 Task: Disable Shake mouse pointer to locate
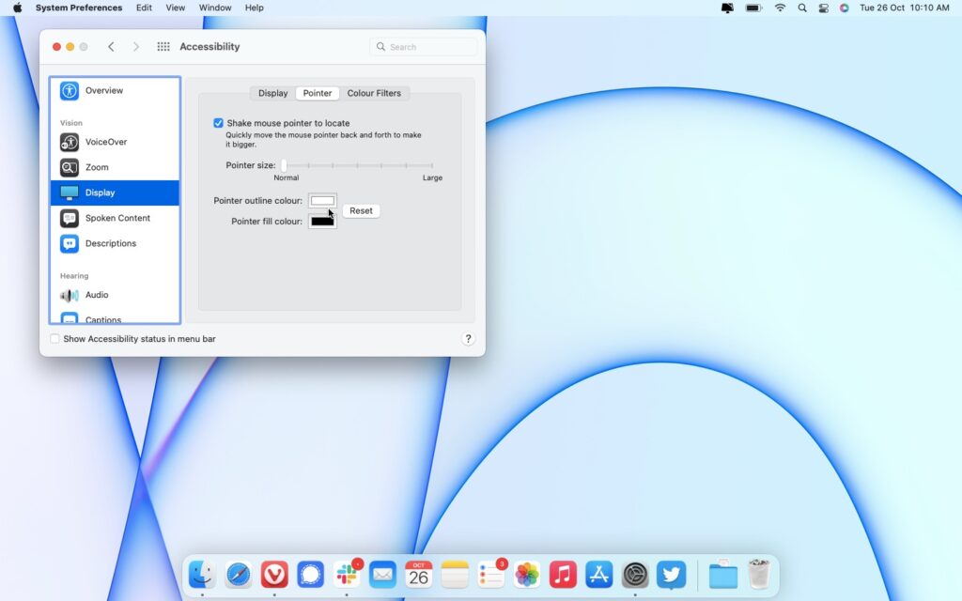[x=219, y=123]
